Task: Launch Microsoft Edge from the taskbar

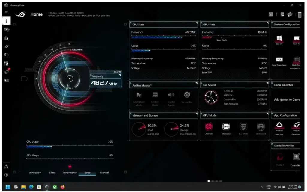Action: tap(31, 187)
